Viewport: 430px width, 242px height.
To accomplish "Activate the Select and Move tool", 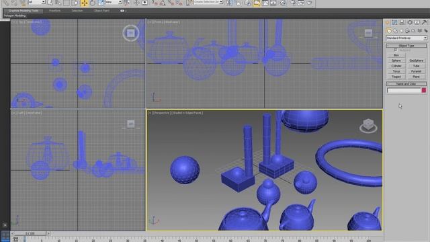I will click(84, 3).
